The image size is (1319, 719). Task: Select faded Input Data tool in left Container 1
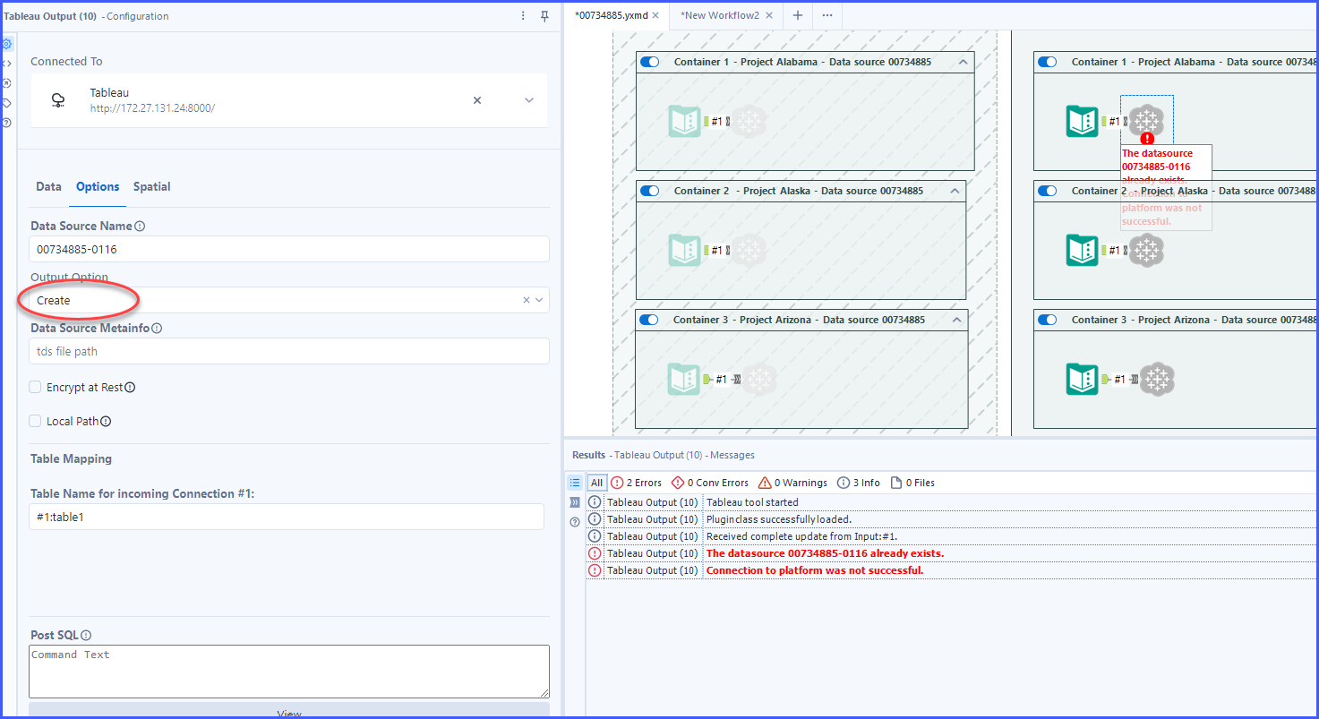coord(684,121)
